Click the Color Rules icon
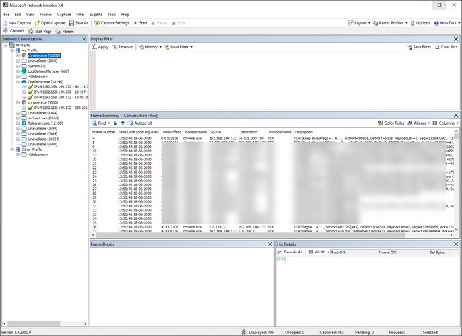Viewport: 462px width, 336px height. [391, 123]
